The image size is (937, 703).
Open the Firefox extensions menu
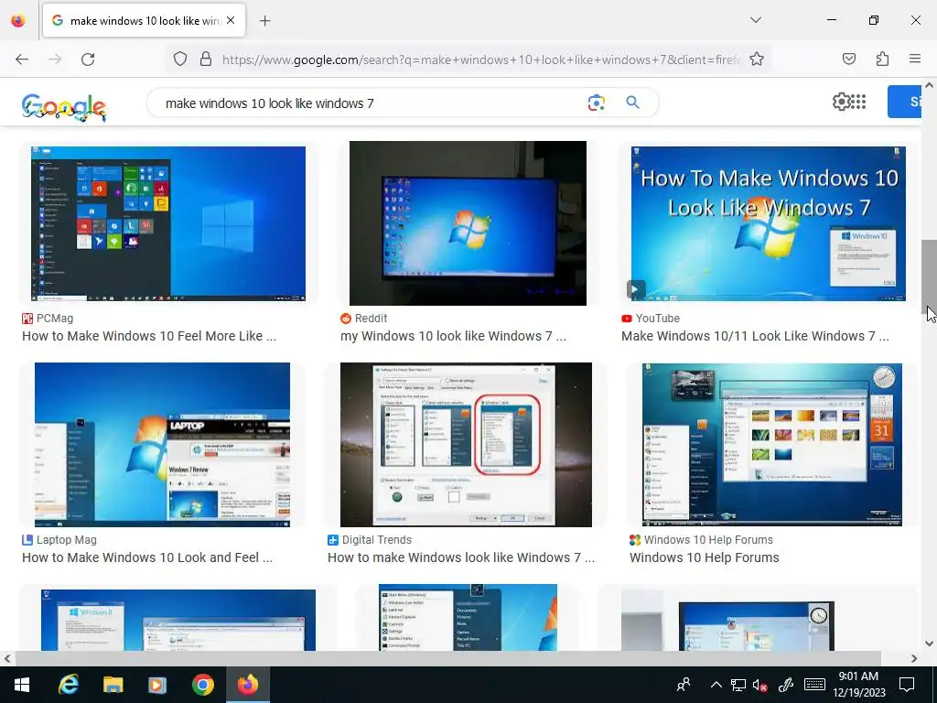click(x=882, y=59)
